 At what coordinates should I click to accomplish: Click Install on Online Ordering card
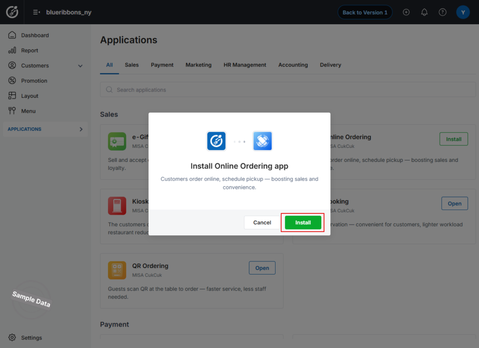click(x=454, y=139)
